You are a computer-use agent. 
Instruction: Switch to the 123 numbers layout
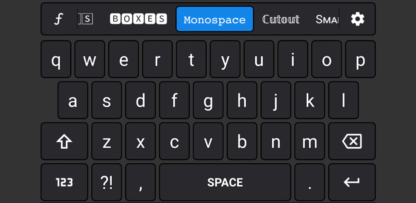(64, 182)
